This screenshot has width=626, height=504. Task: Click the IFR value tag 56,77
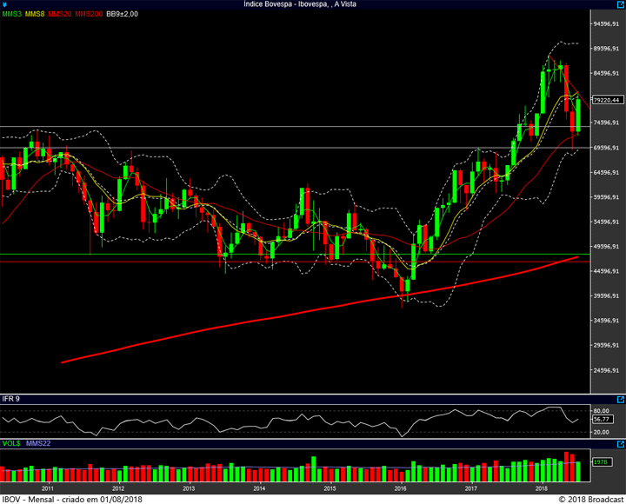[602, 419]
